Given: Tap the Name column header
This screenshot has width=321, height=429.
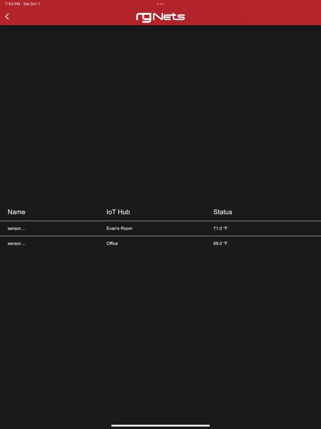Looking at the screenshot, I should pyautogui.click(x=16, y=212).
